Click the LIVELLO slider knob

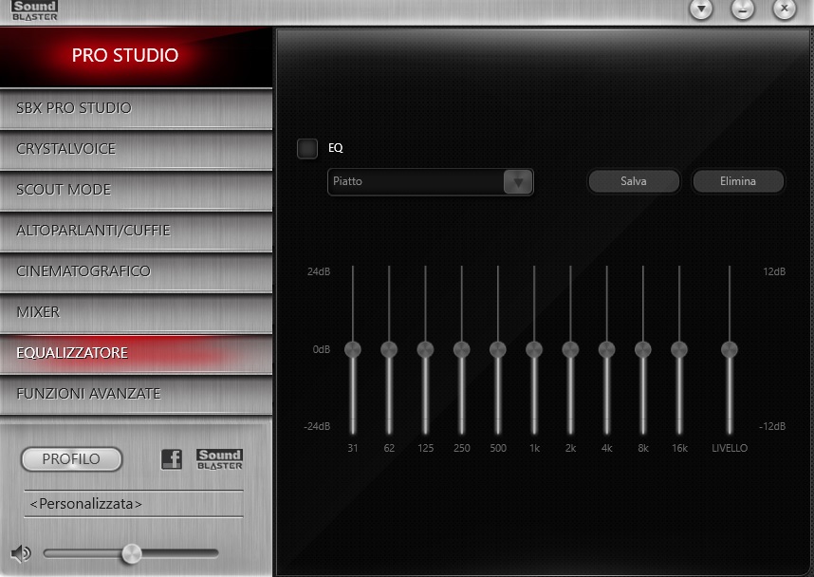click(730, 349)
